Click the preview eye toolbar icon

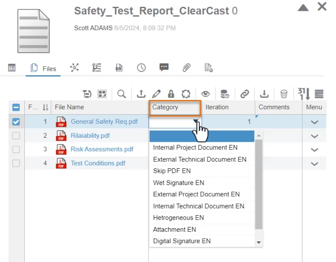pos(206,94)
